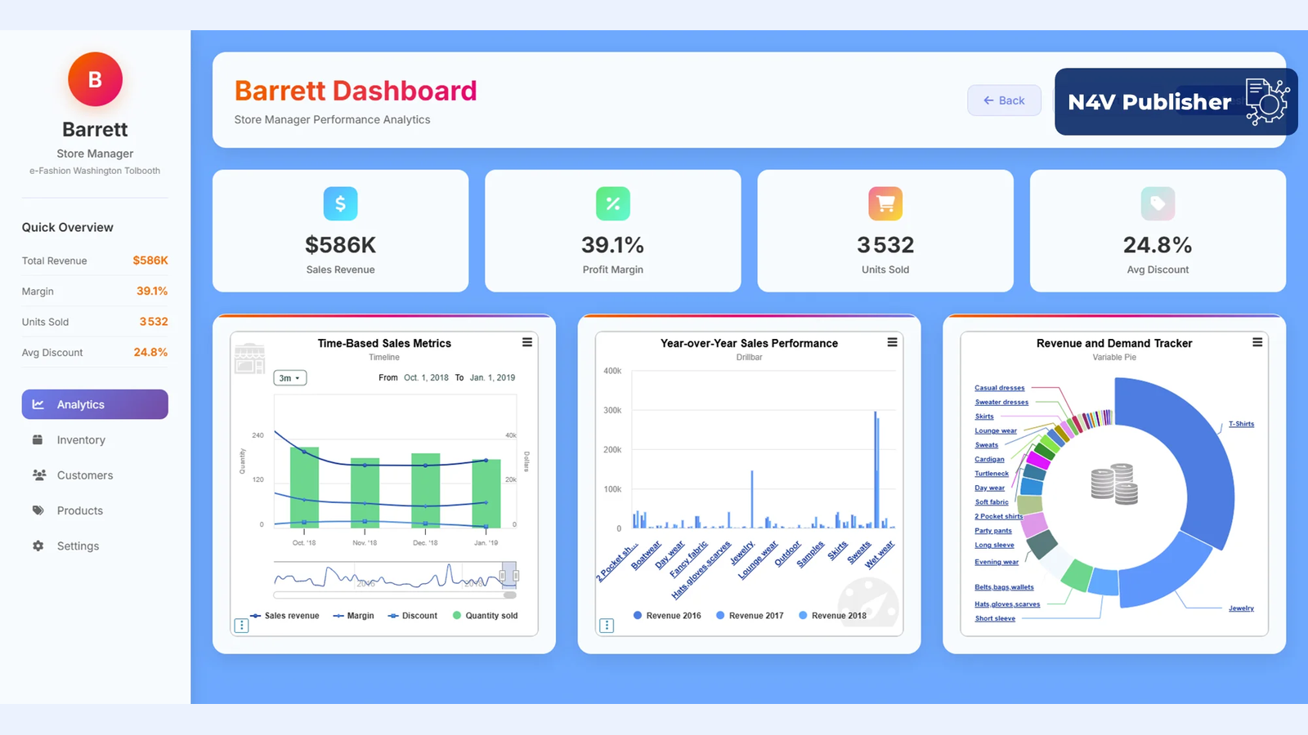Click the shopping cart Units Sold icon
This screenshot has width=1308, height=735.
[885, 203]
